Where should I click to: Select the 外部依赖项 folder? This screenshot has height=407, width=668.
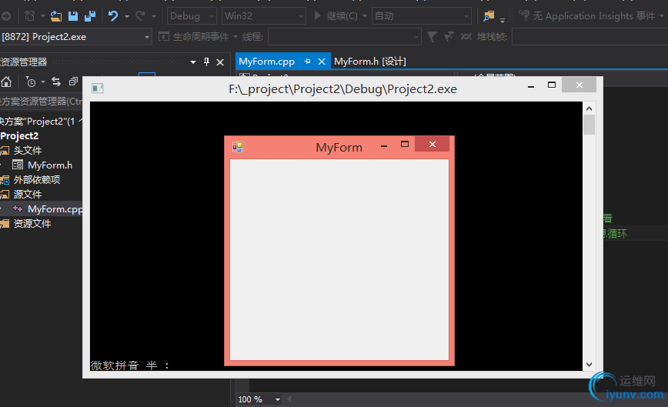(x=37, y=180)
